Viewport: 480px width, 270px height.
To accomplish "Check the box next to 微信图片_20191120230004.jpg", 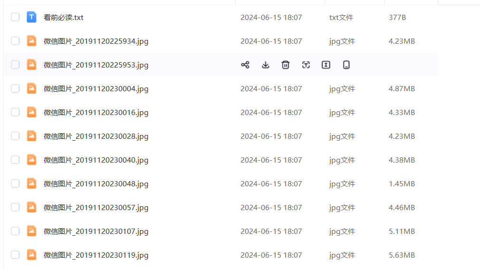I will coord(15,88).
